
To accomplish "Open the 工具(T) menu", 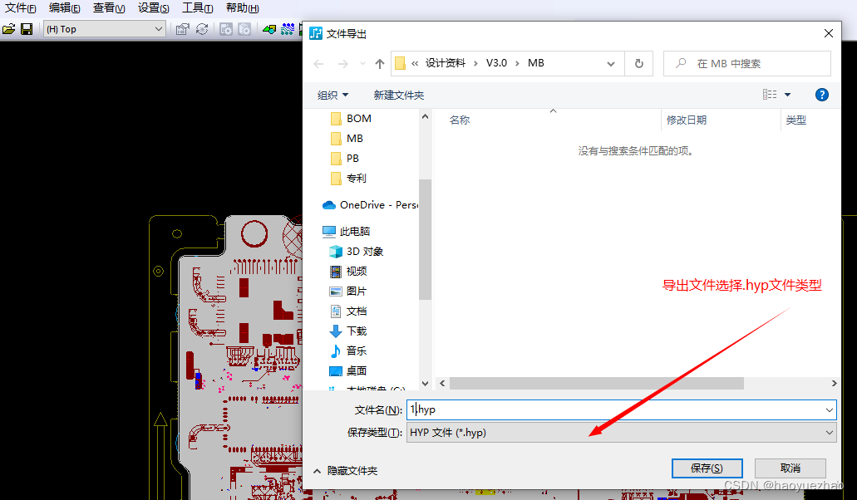I will [197, 8].
